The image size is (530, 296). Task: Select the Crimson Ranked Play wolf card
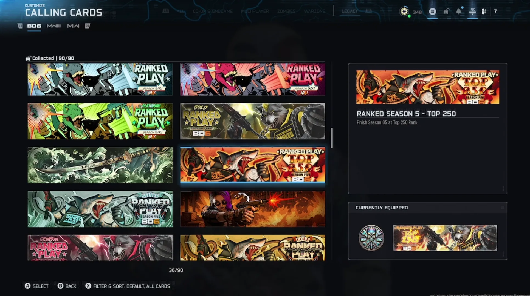coord(100,248)
